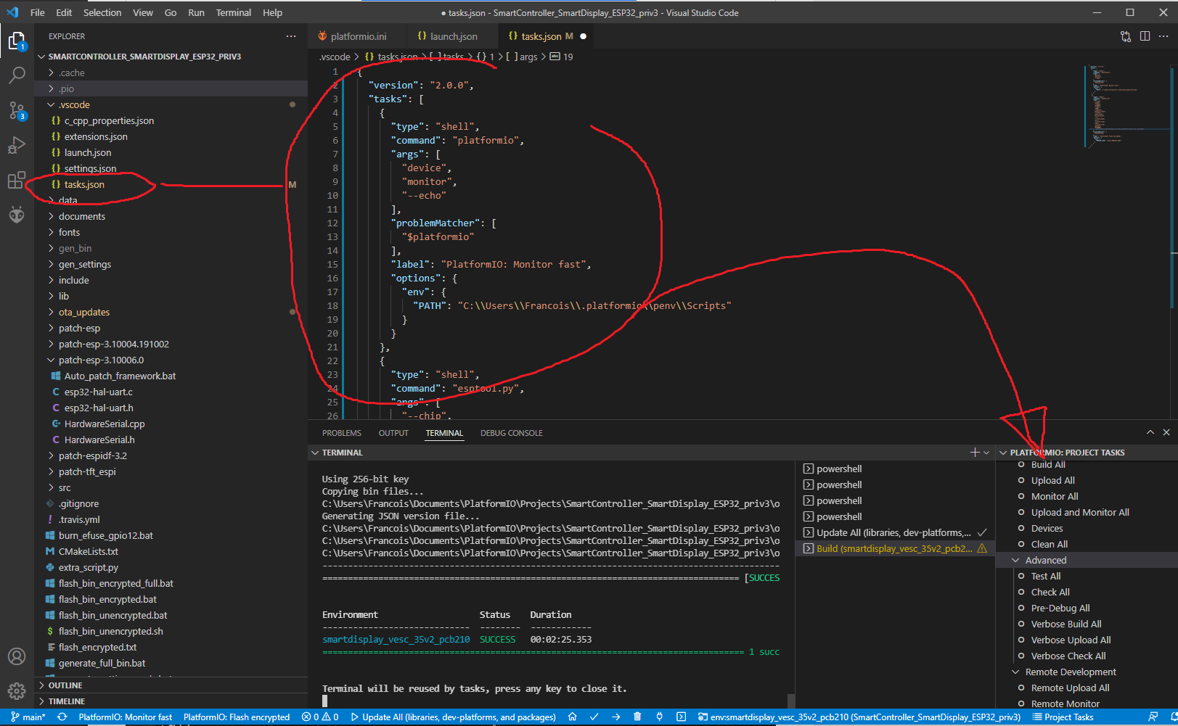Click PlatformIO Home icon in status bar
1178x726 pixels.
(x=572, y=717)
